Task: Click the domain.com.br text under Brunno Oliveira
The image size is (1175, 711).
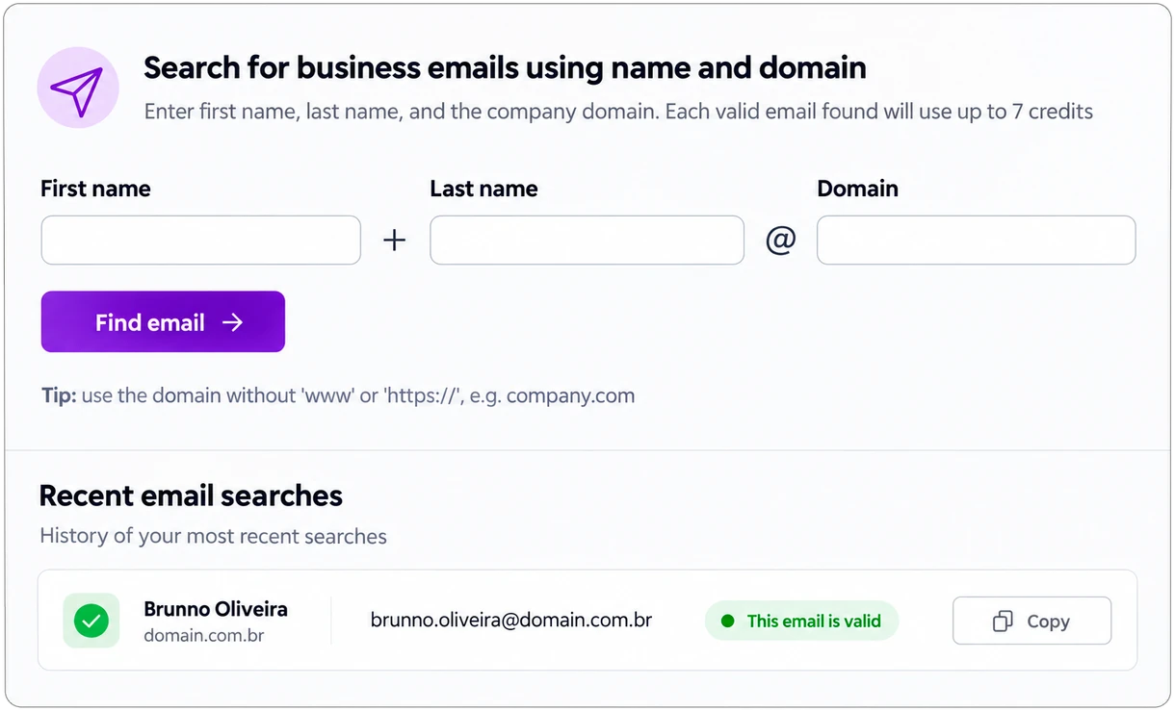Action: (x=204, y=636)
